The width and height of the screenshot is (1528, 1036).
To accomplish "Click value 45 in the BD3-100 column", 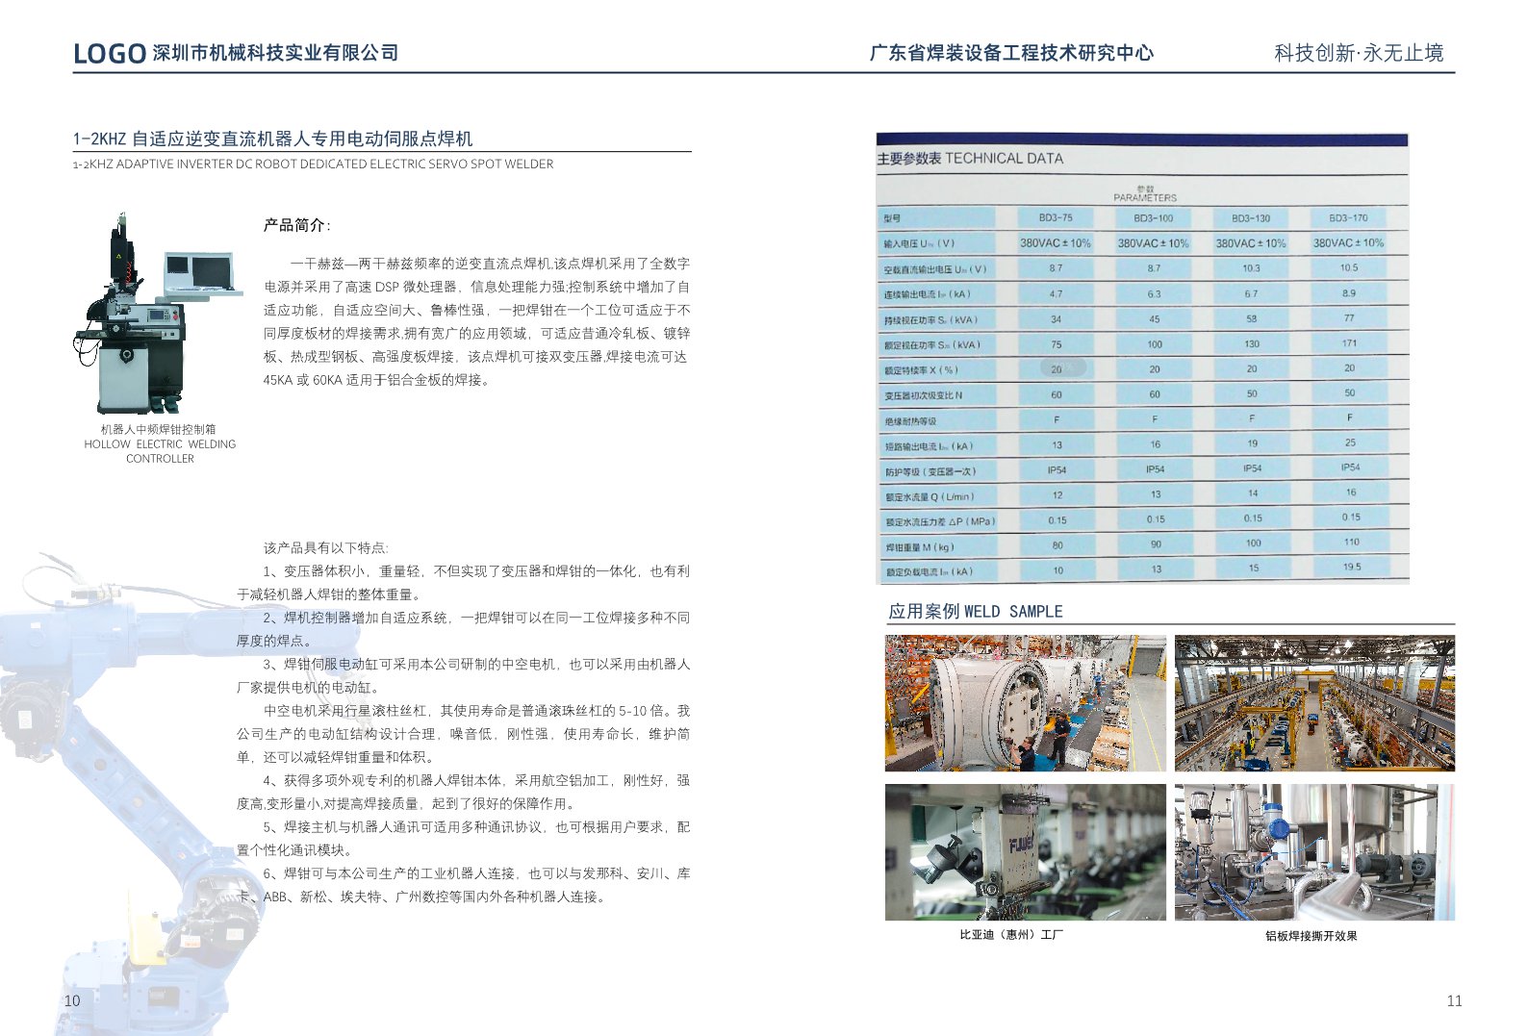I will pyautogui.click(x=1155, y=319).
